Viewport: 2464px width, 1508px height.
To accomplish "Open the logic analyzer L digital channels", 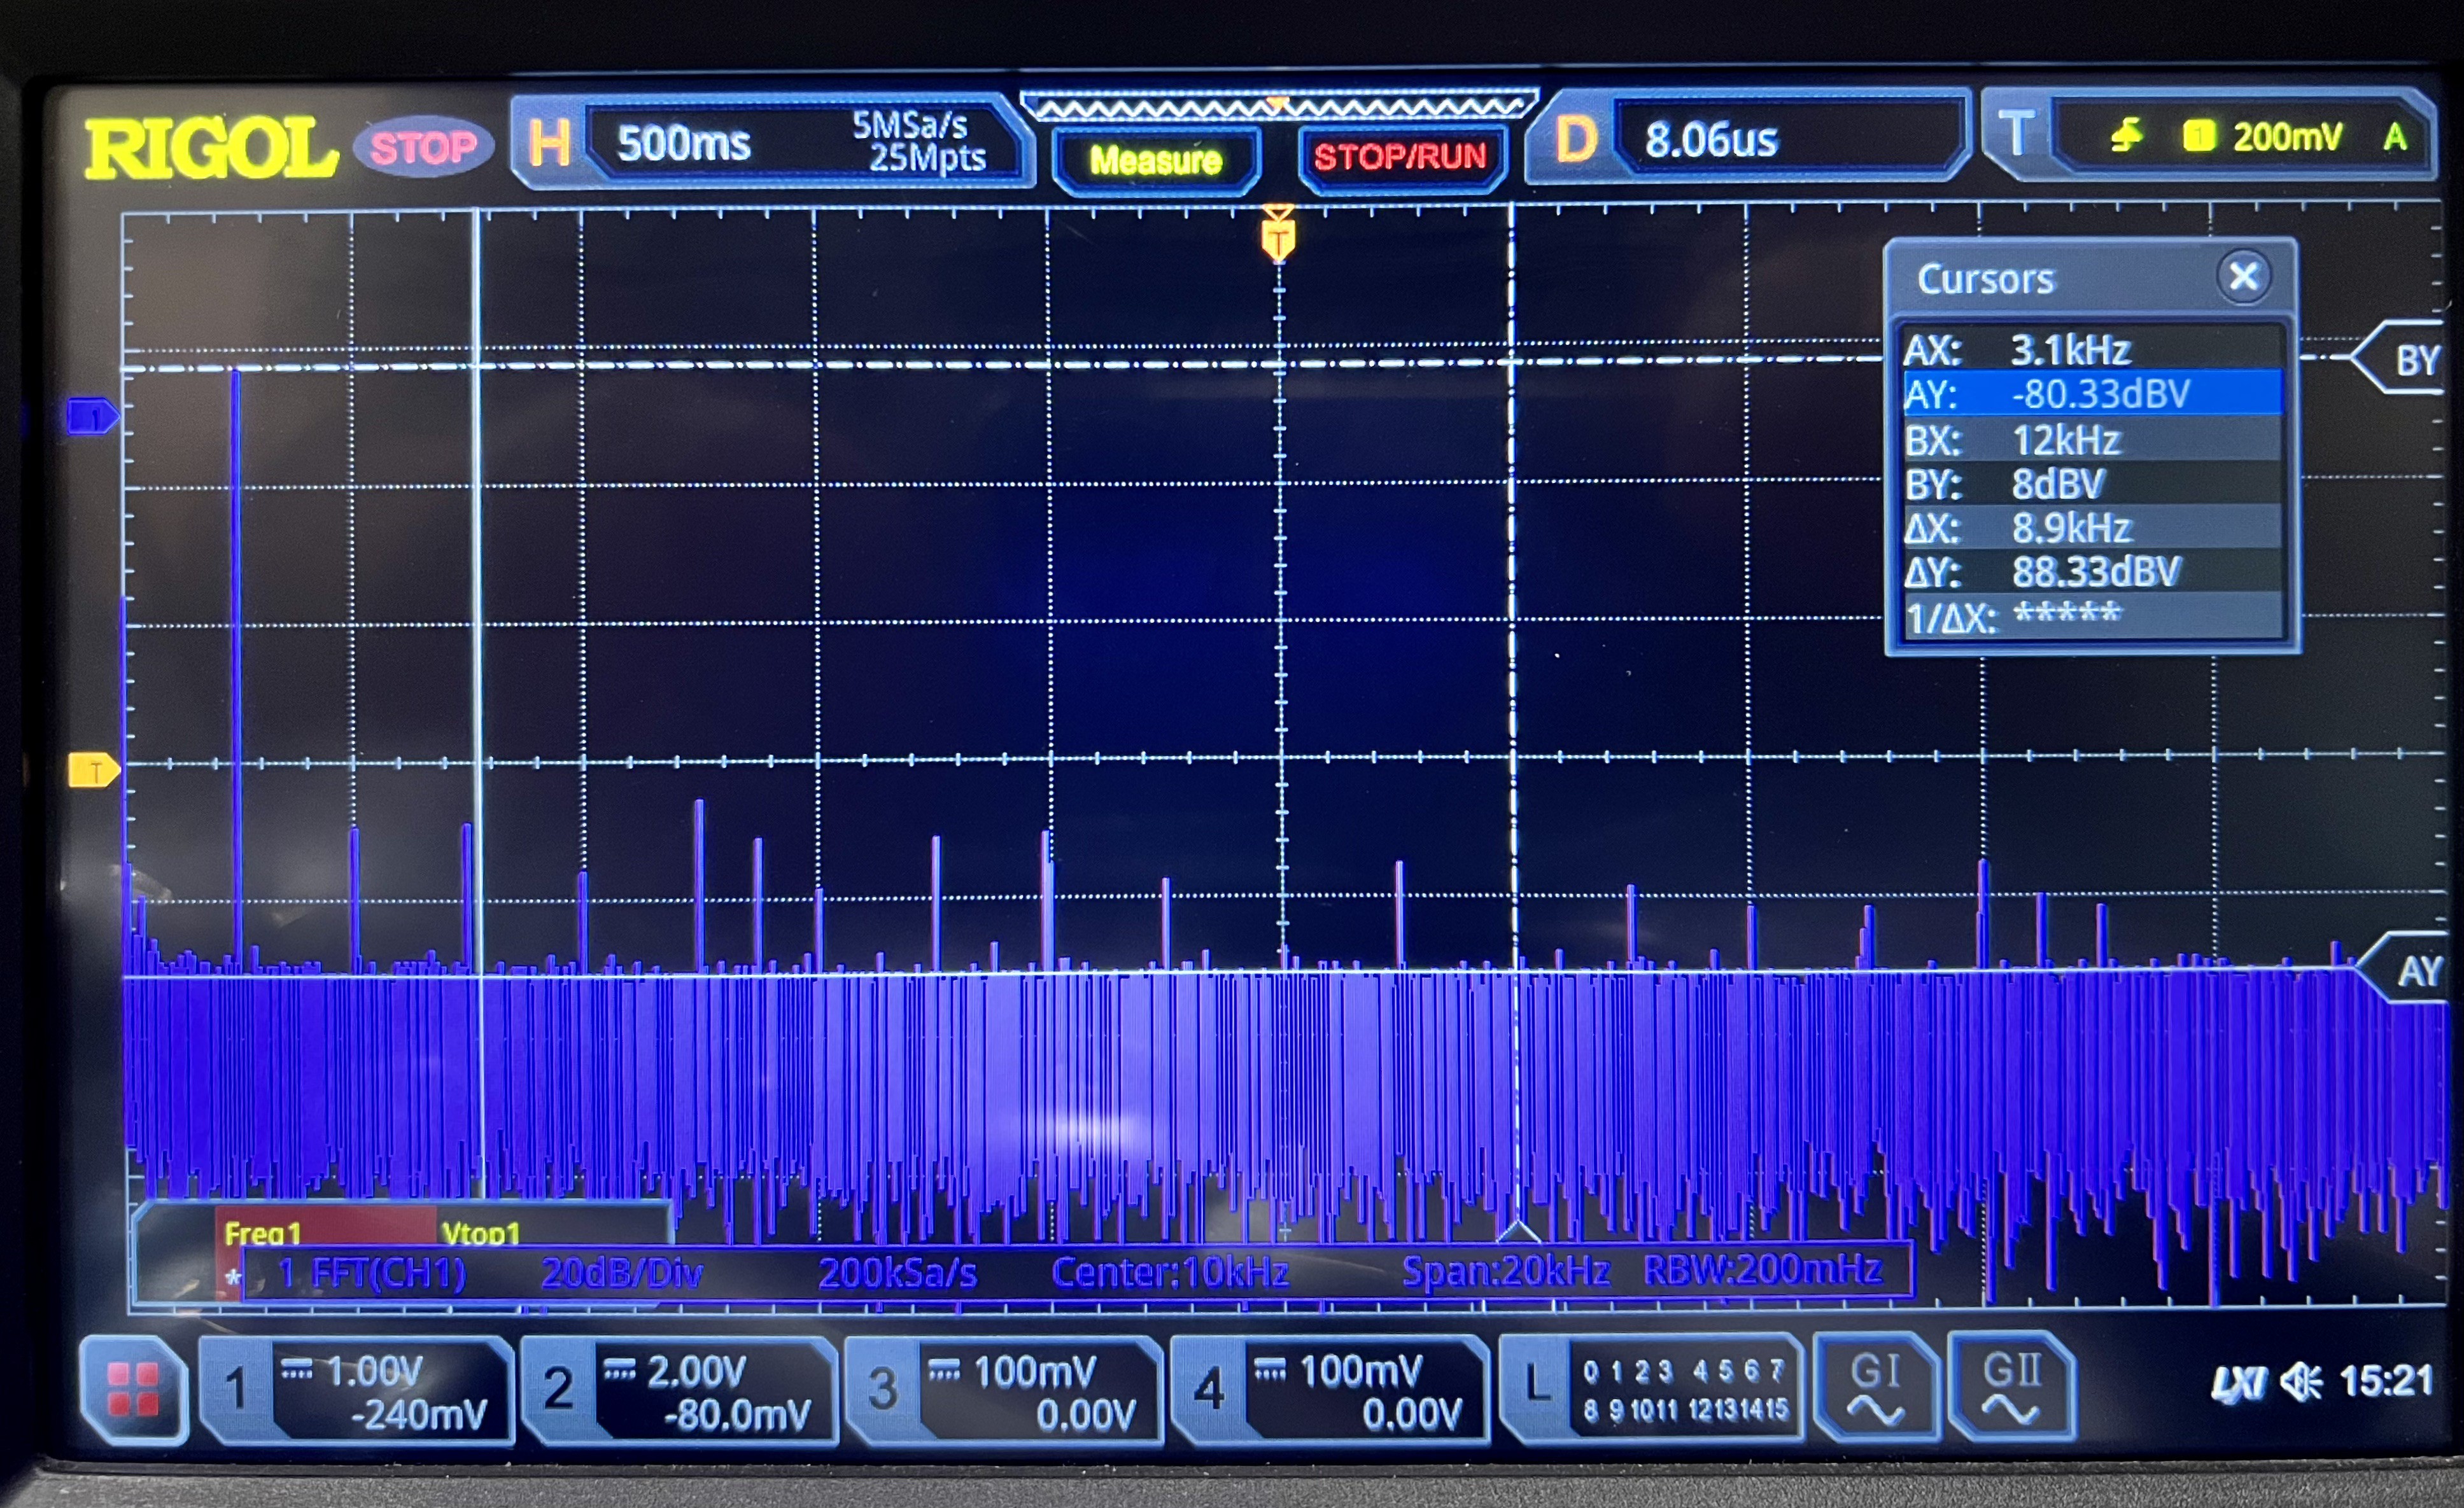I will (x=1651, y=1389).
